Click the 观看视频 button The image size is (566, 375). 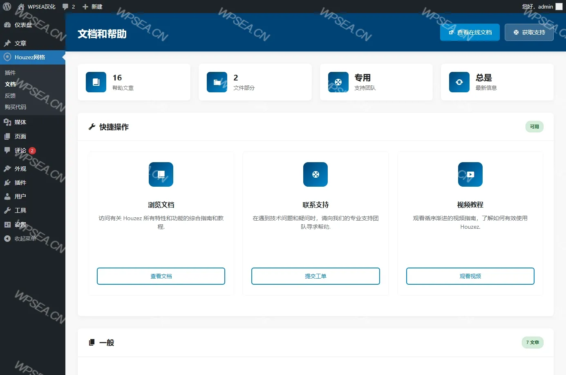(470, 276)
